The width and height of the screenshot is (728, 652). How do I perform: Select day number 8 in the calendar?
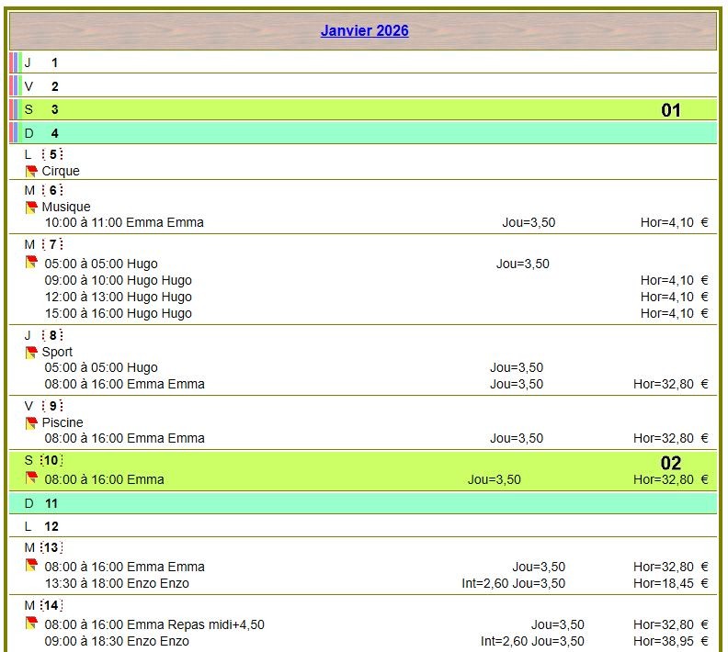[53, 335]
